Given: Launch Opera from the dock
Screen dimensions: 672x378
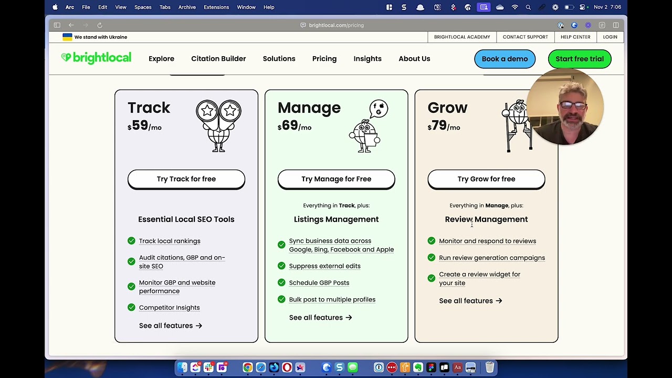Looking at the screenshot, I should coord(287,367).
